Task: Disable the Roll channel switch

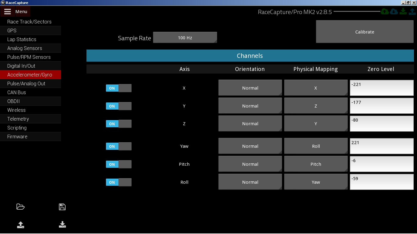Action: [x=119, y=182]
